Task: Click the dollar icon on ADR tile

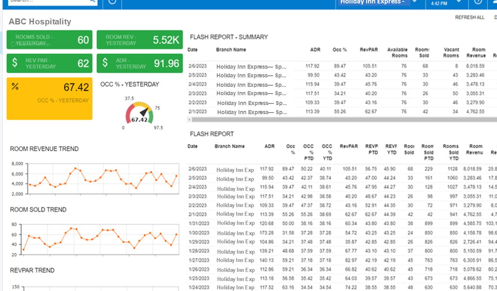Action: [105, 62]
